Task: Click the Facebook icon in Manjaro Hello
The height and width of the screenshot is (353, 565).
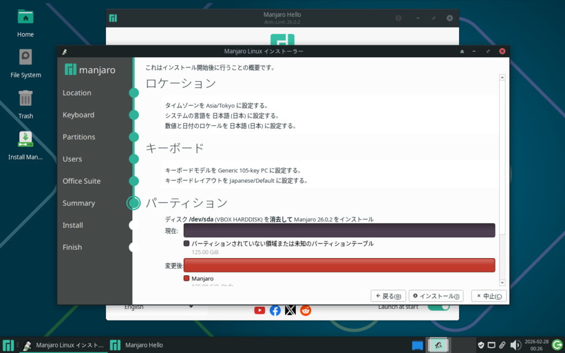Action: tap(275, 310)
